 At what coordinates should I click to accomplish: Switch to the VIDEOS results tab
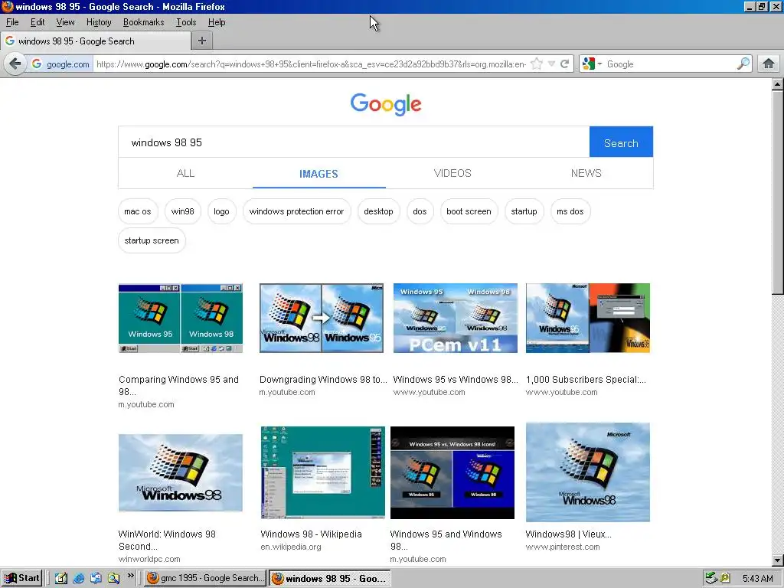(452, 173)
